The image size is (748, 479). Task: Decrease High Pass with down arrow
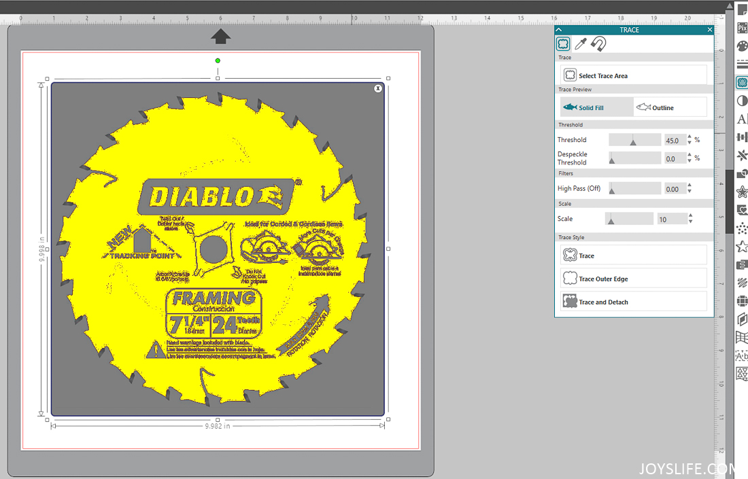pyautogui.click(x=690, y=191)
